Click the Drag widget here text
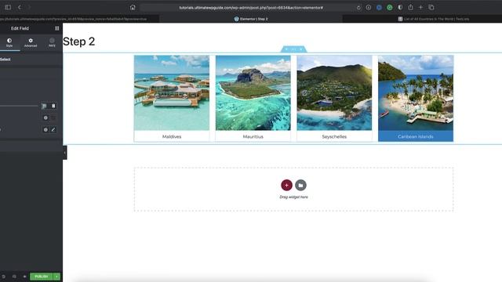The width and height of the screenshot is (502, 282). click(293, 197)
